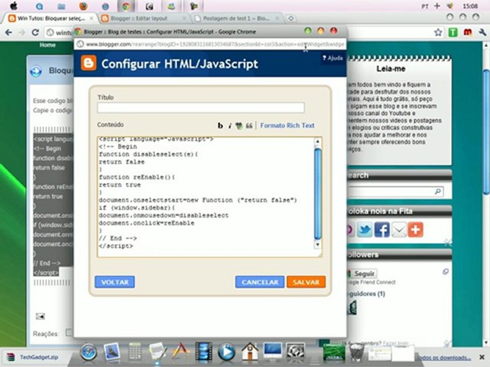Click the textarea scroll up arrow
Image resolution: width=490 pixels, height=367 pixels.
(x=317, y=142)
